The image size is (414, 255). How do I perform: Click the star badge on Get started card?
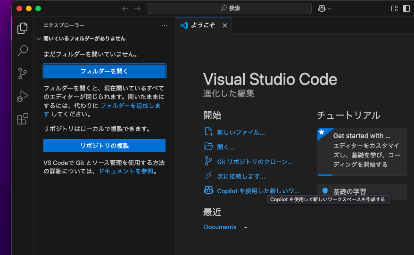(x=321, y=132)
